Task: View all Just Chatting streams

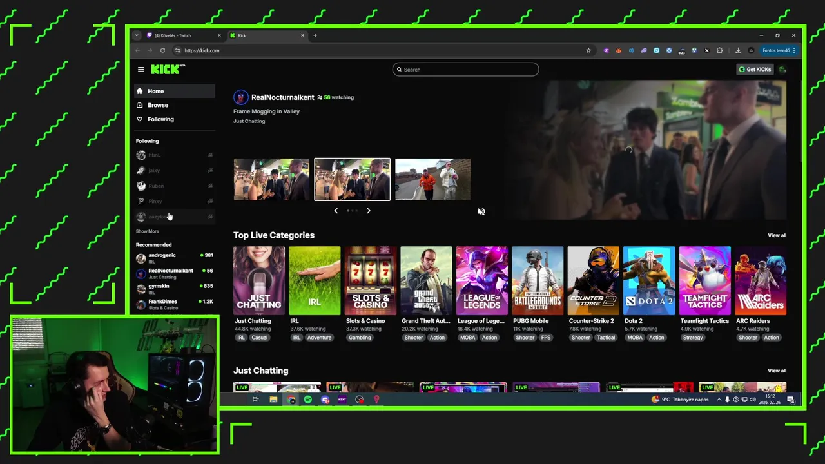Action: tap(777, 371)
